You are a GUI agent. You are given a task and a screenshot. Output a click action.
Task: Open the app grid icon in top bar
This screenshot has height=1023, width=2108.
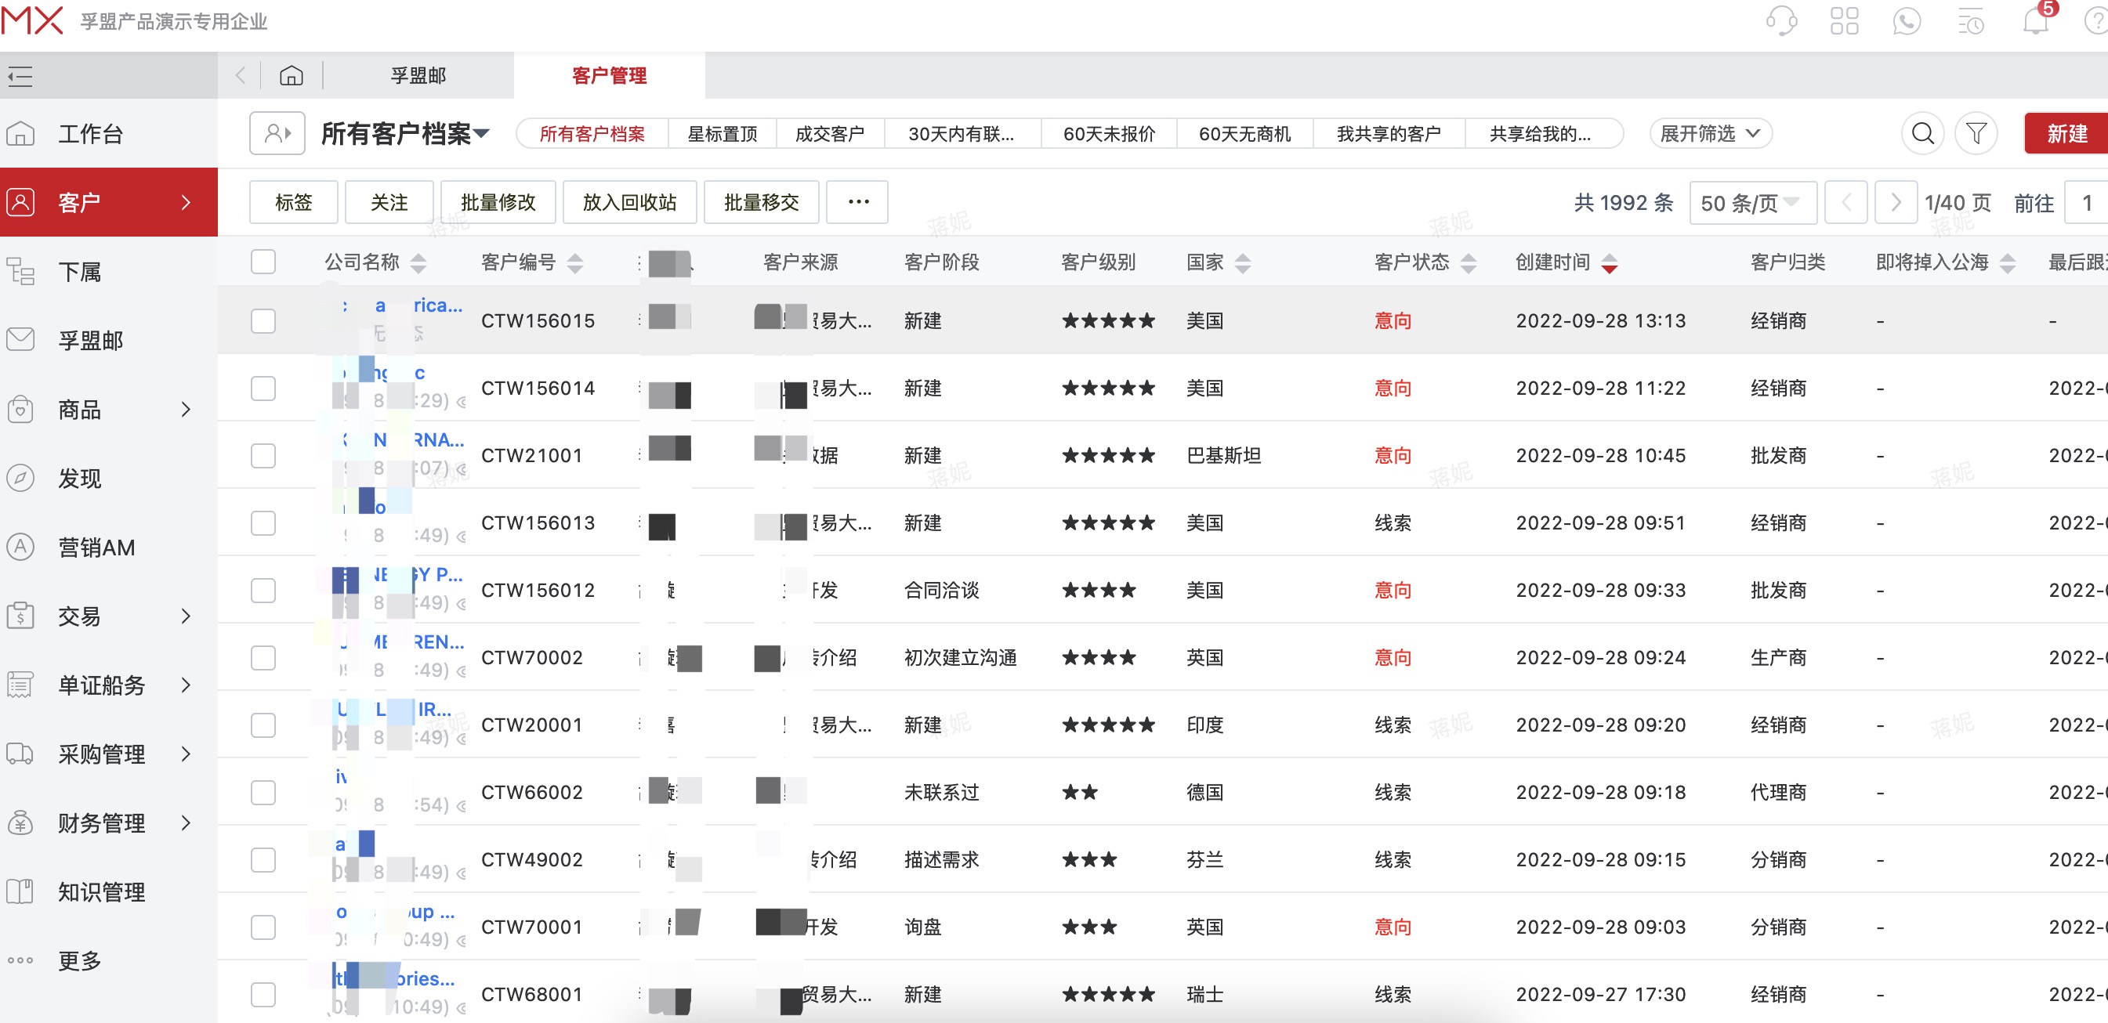[x=1845, y=21]
